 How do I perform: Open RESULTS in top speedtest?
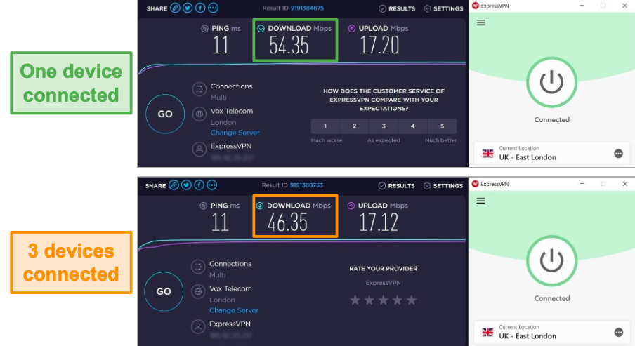[397, 8]
